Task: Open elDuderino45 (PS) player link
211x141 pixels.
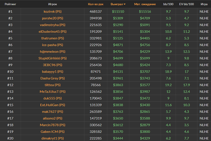Action: (x=53, y=32)
